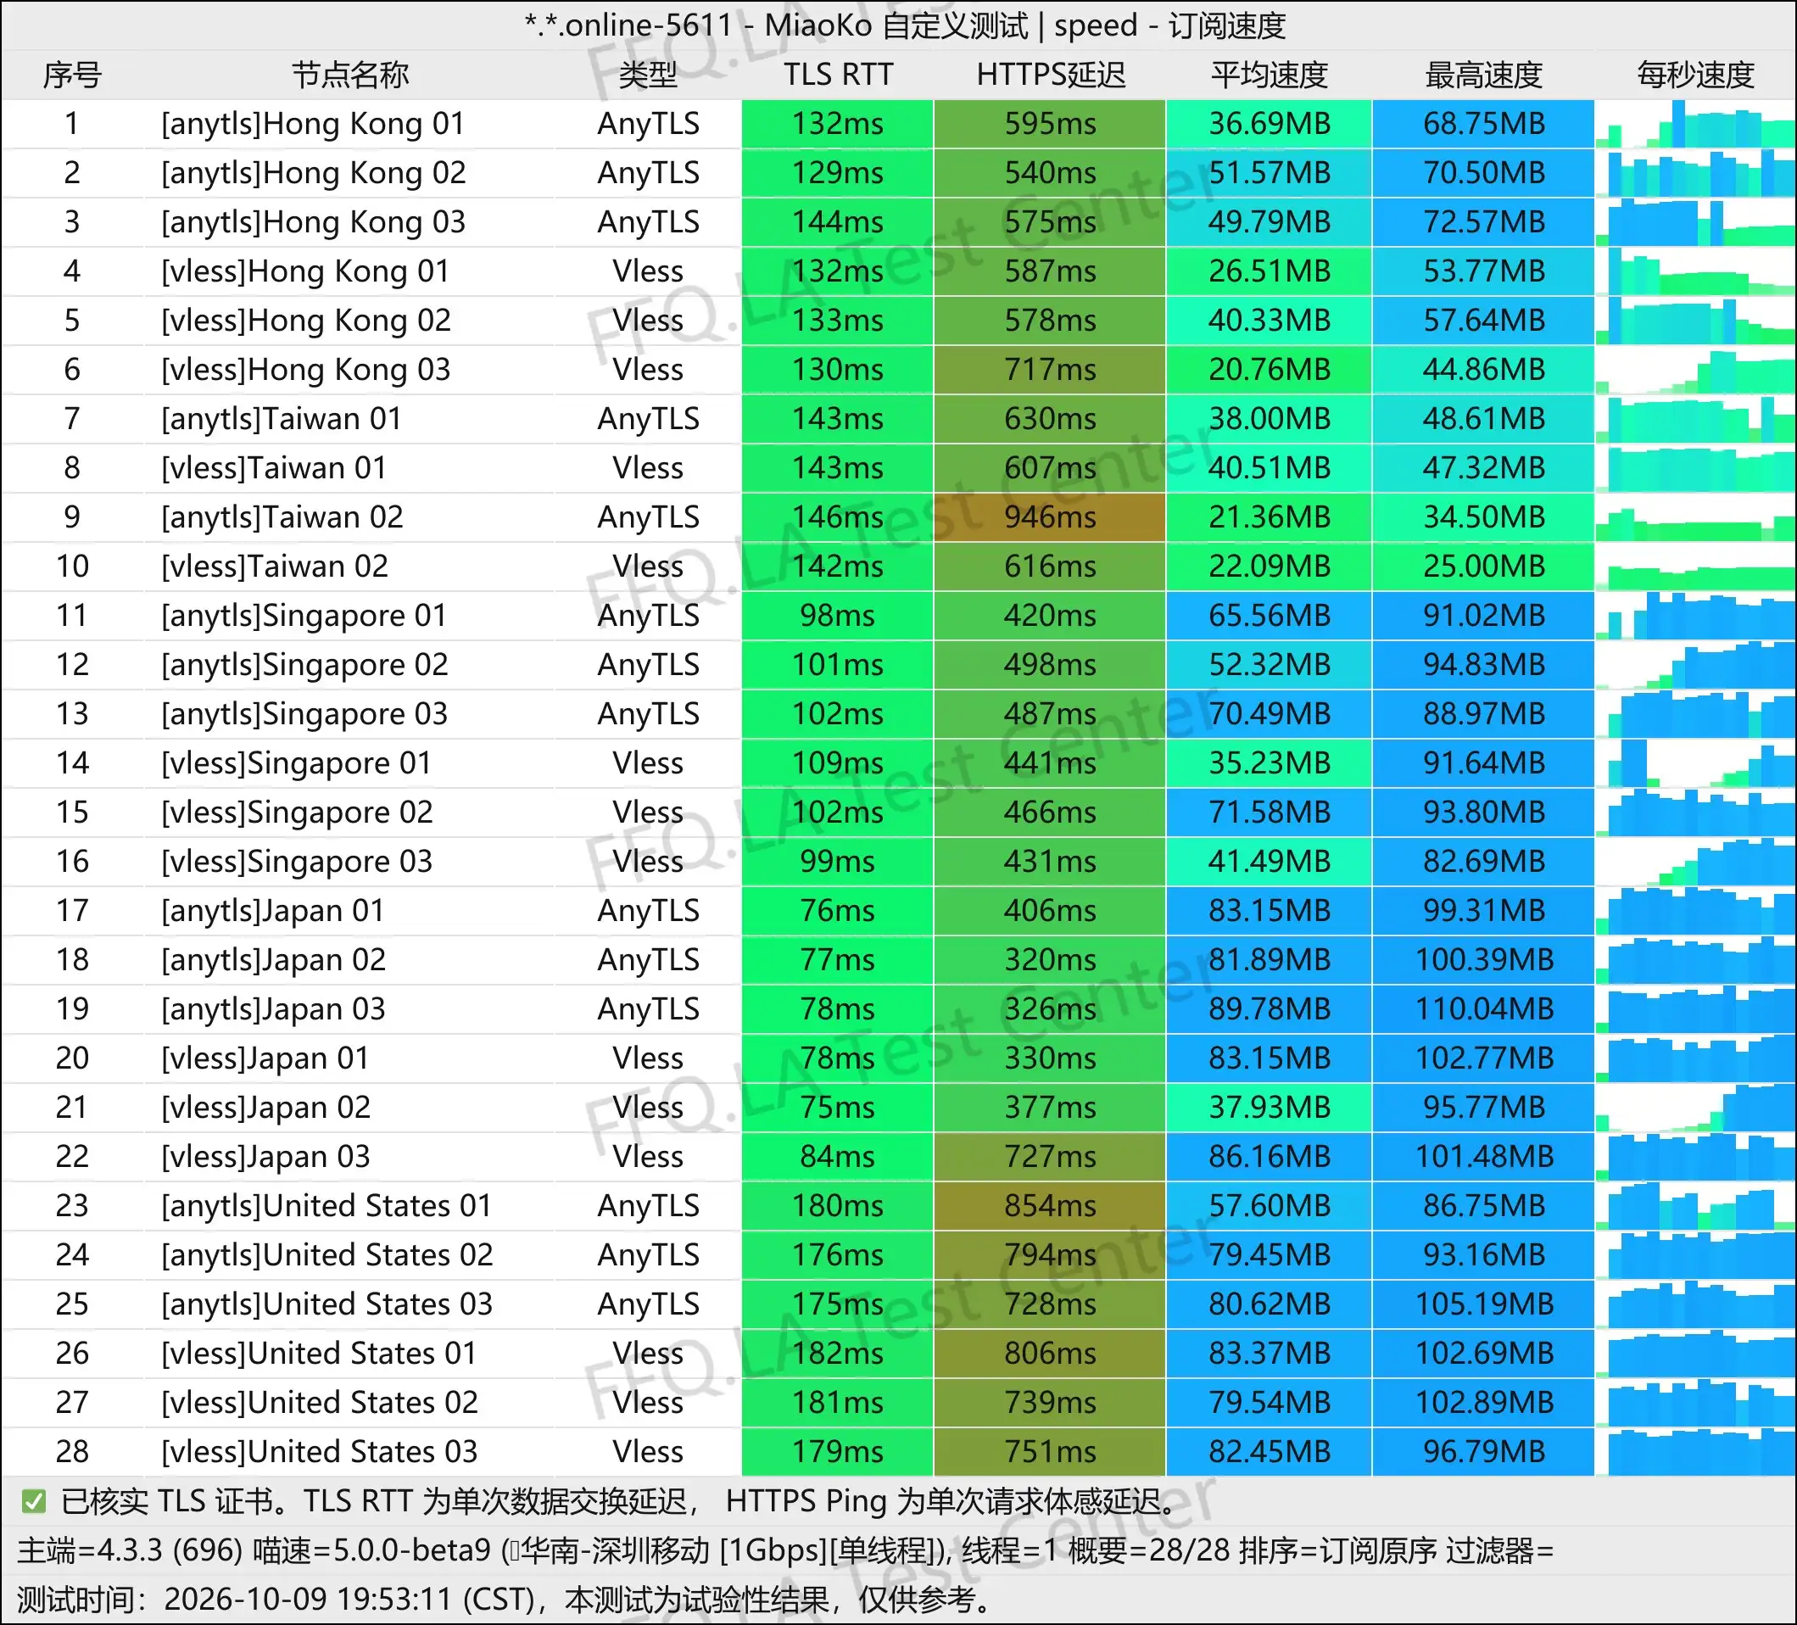Select the 节点名称 column header
This screenshot has height=1625, width=1797.
[x=350, y=75]
